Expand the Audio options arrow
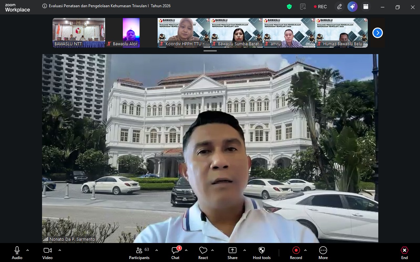The image size is (420, 262). tap(28, 250)
